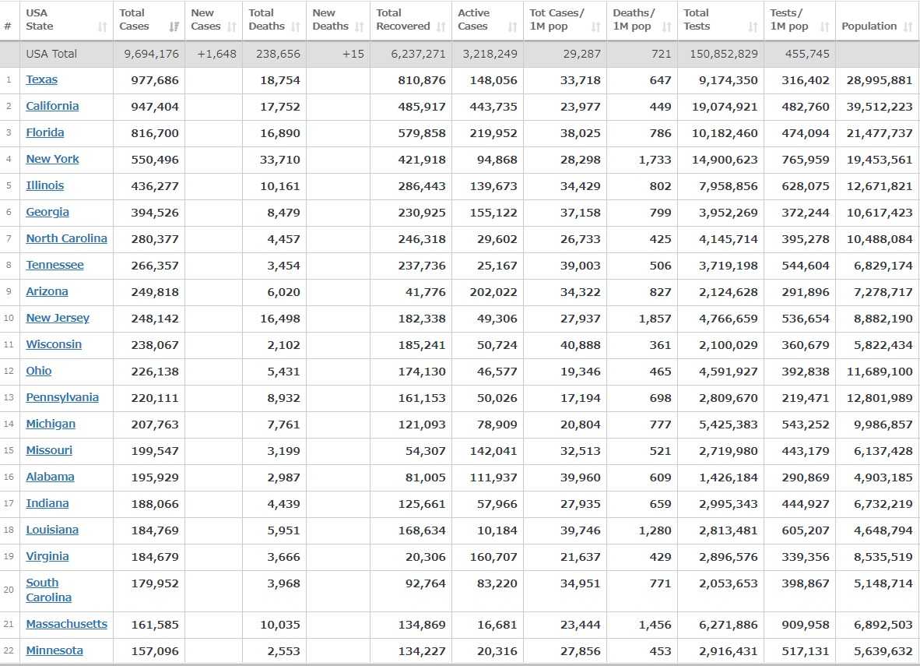The width and height of the screenshot is (920, 666).
Task: Click the USA Total row label
Action: coord(51,54)
